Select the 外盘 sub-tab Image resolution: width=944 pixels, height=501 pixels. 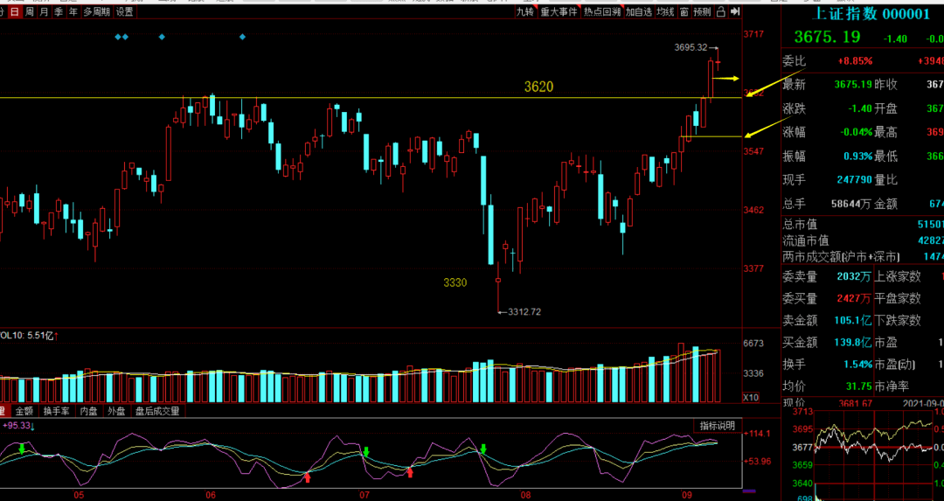pos(116,411)
